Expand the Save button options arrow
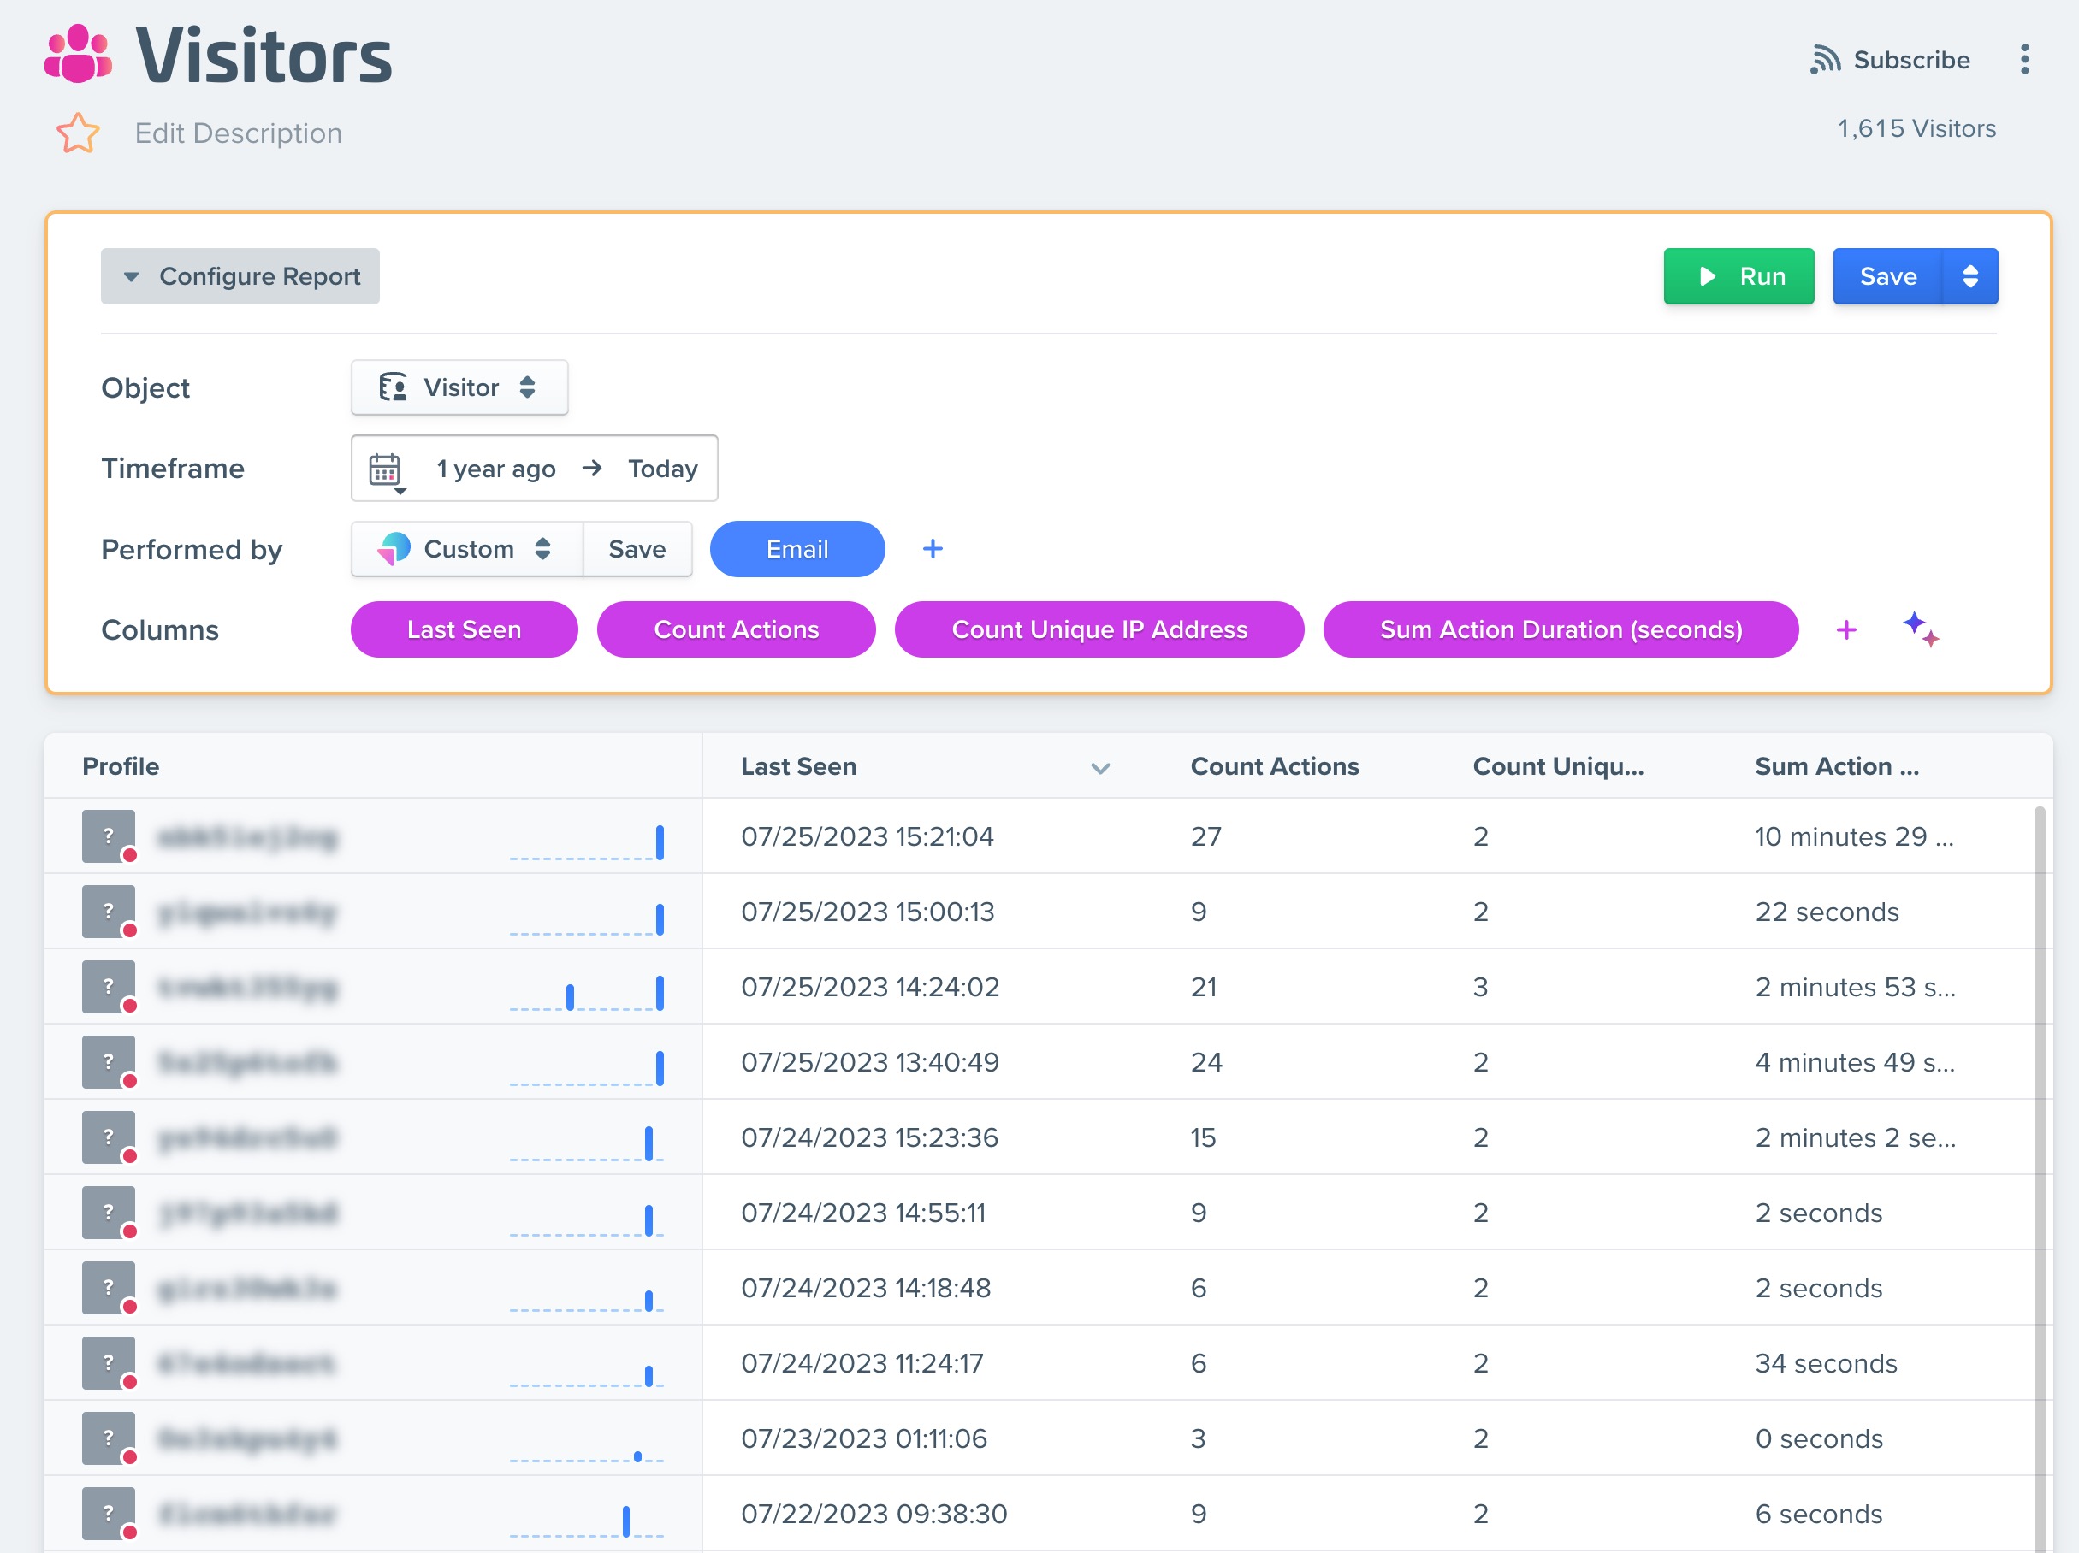2079x1553 pixels. 1970,276
